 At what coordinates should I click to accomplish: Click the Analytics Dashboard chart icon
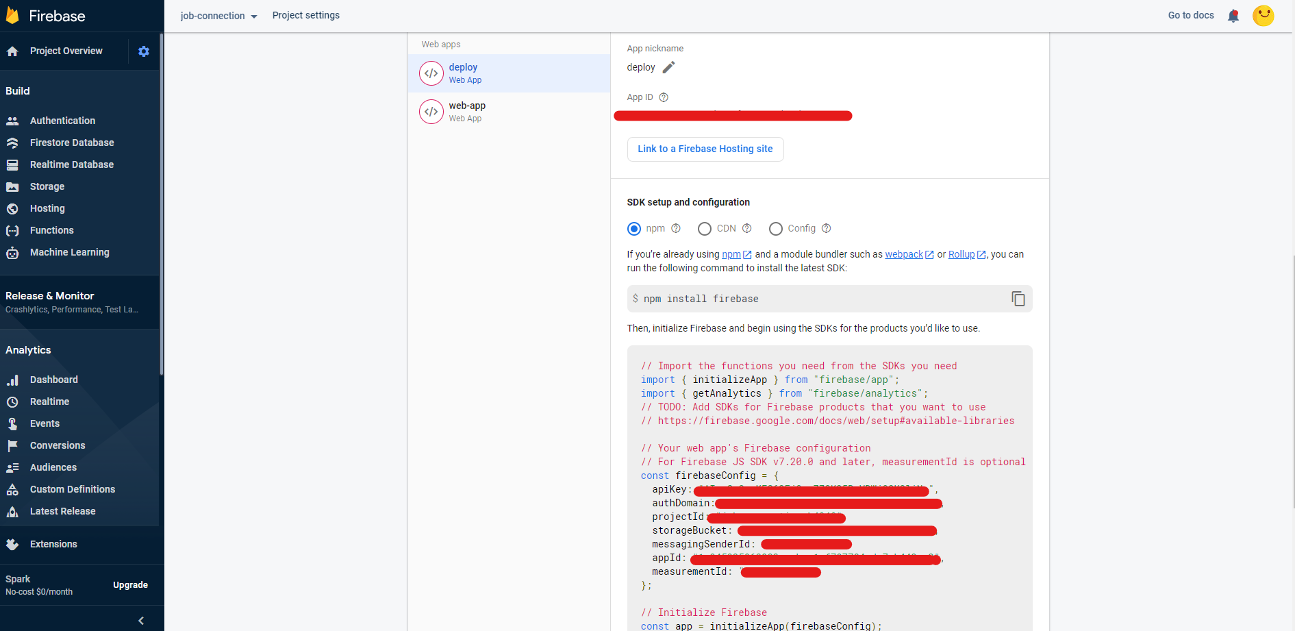click(12, 380)
